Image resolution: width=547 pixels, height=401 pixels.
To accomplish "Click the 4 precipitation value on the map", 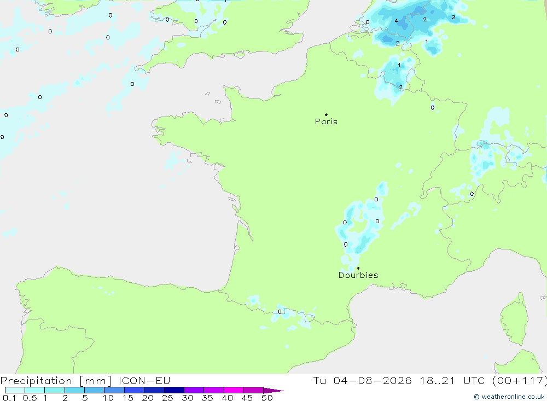I will (x=396, y=21).
